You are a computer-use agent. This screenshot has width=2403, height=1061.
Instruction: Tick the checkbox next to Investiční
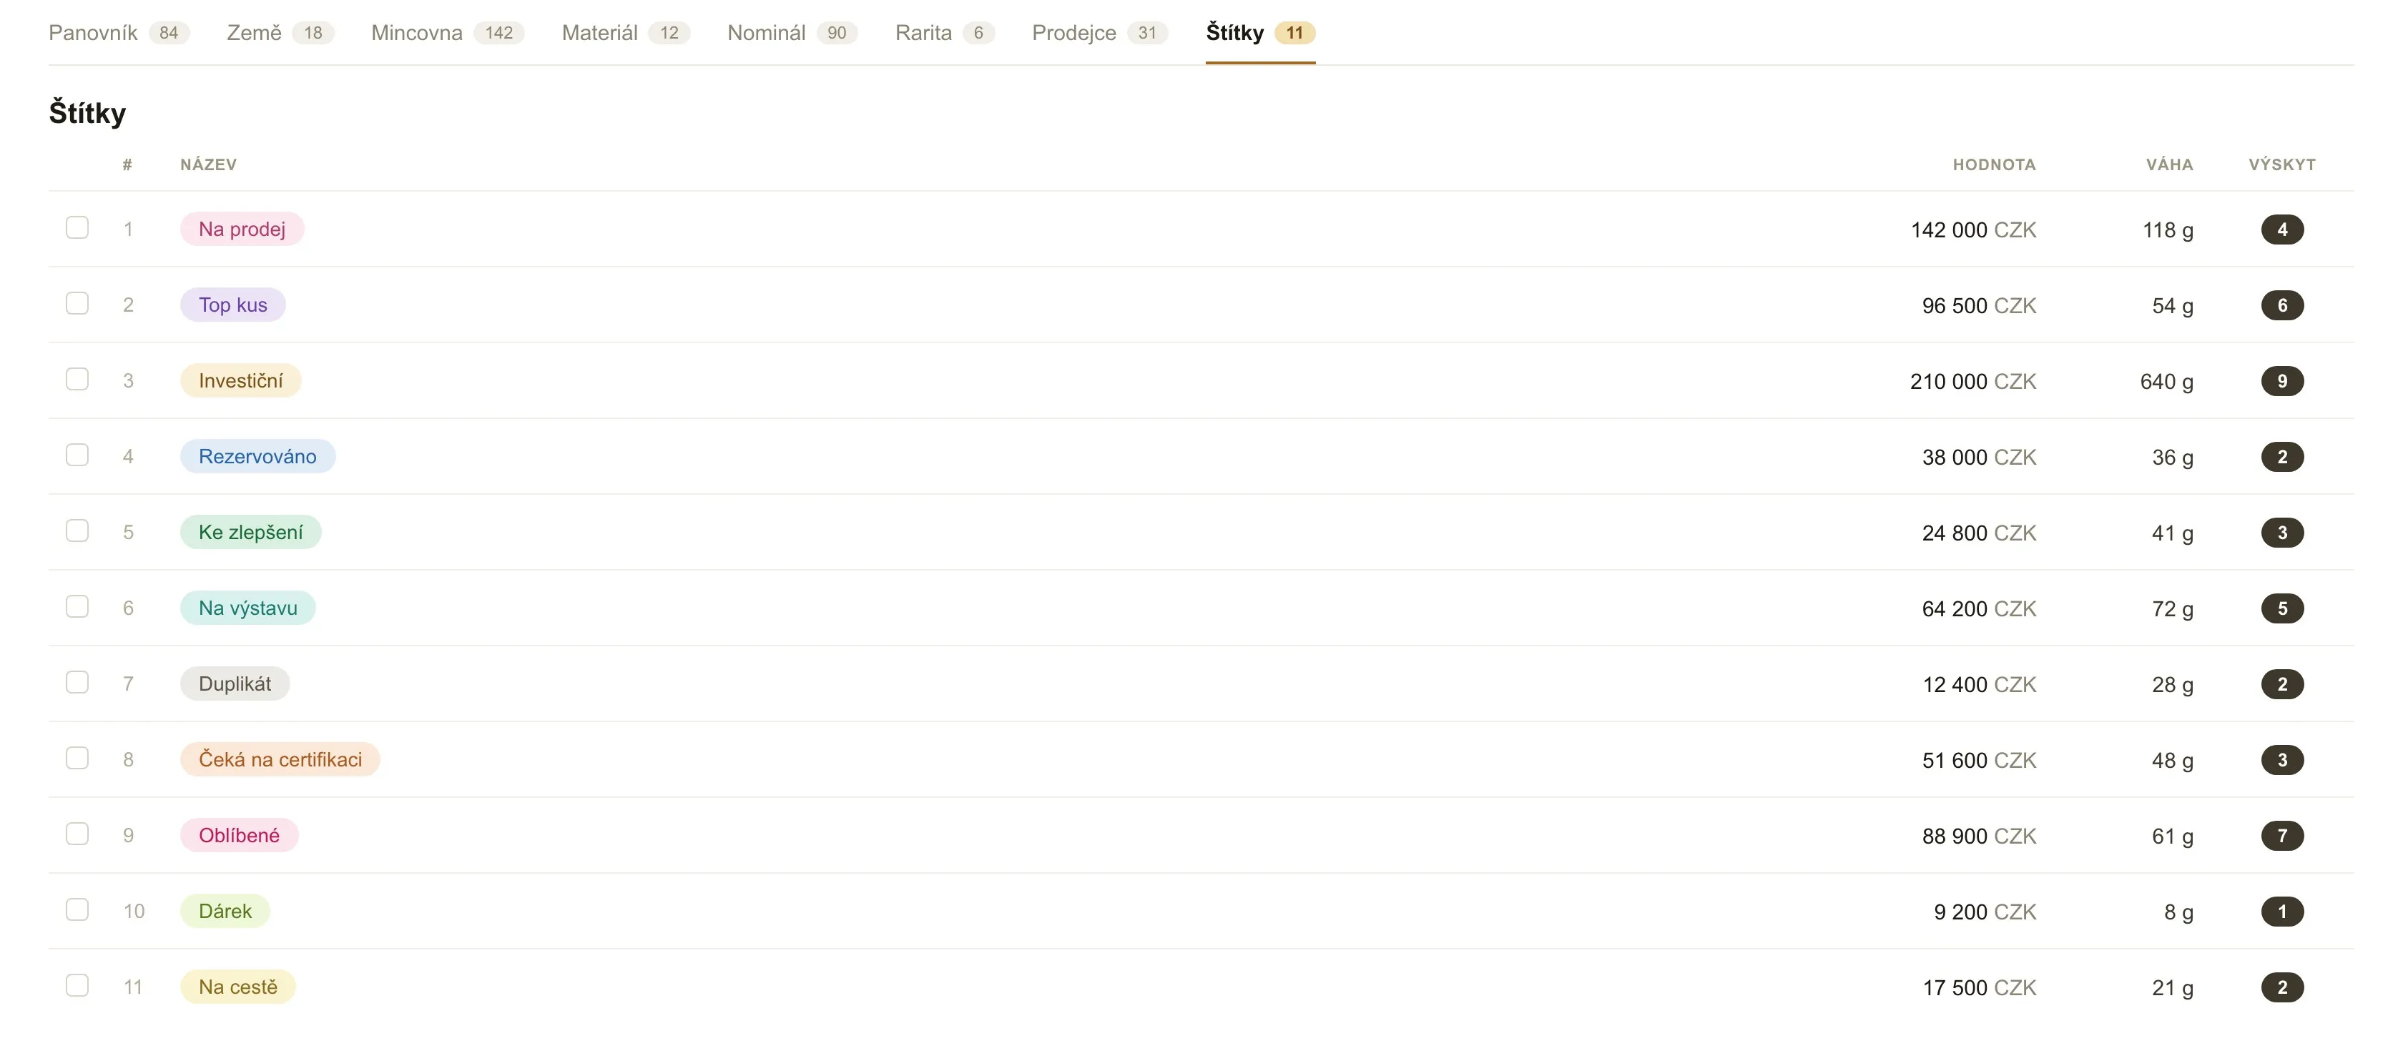(77, 380)
